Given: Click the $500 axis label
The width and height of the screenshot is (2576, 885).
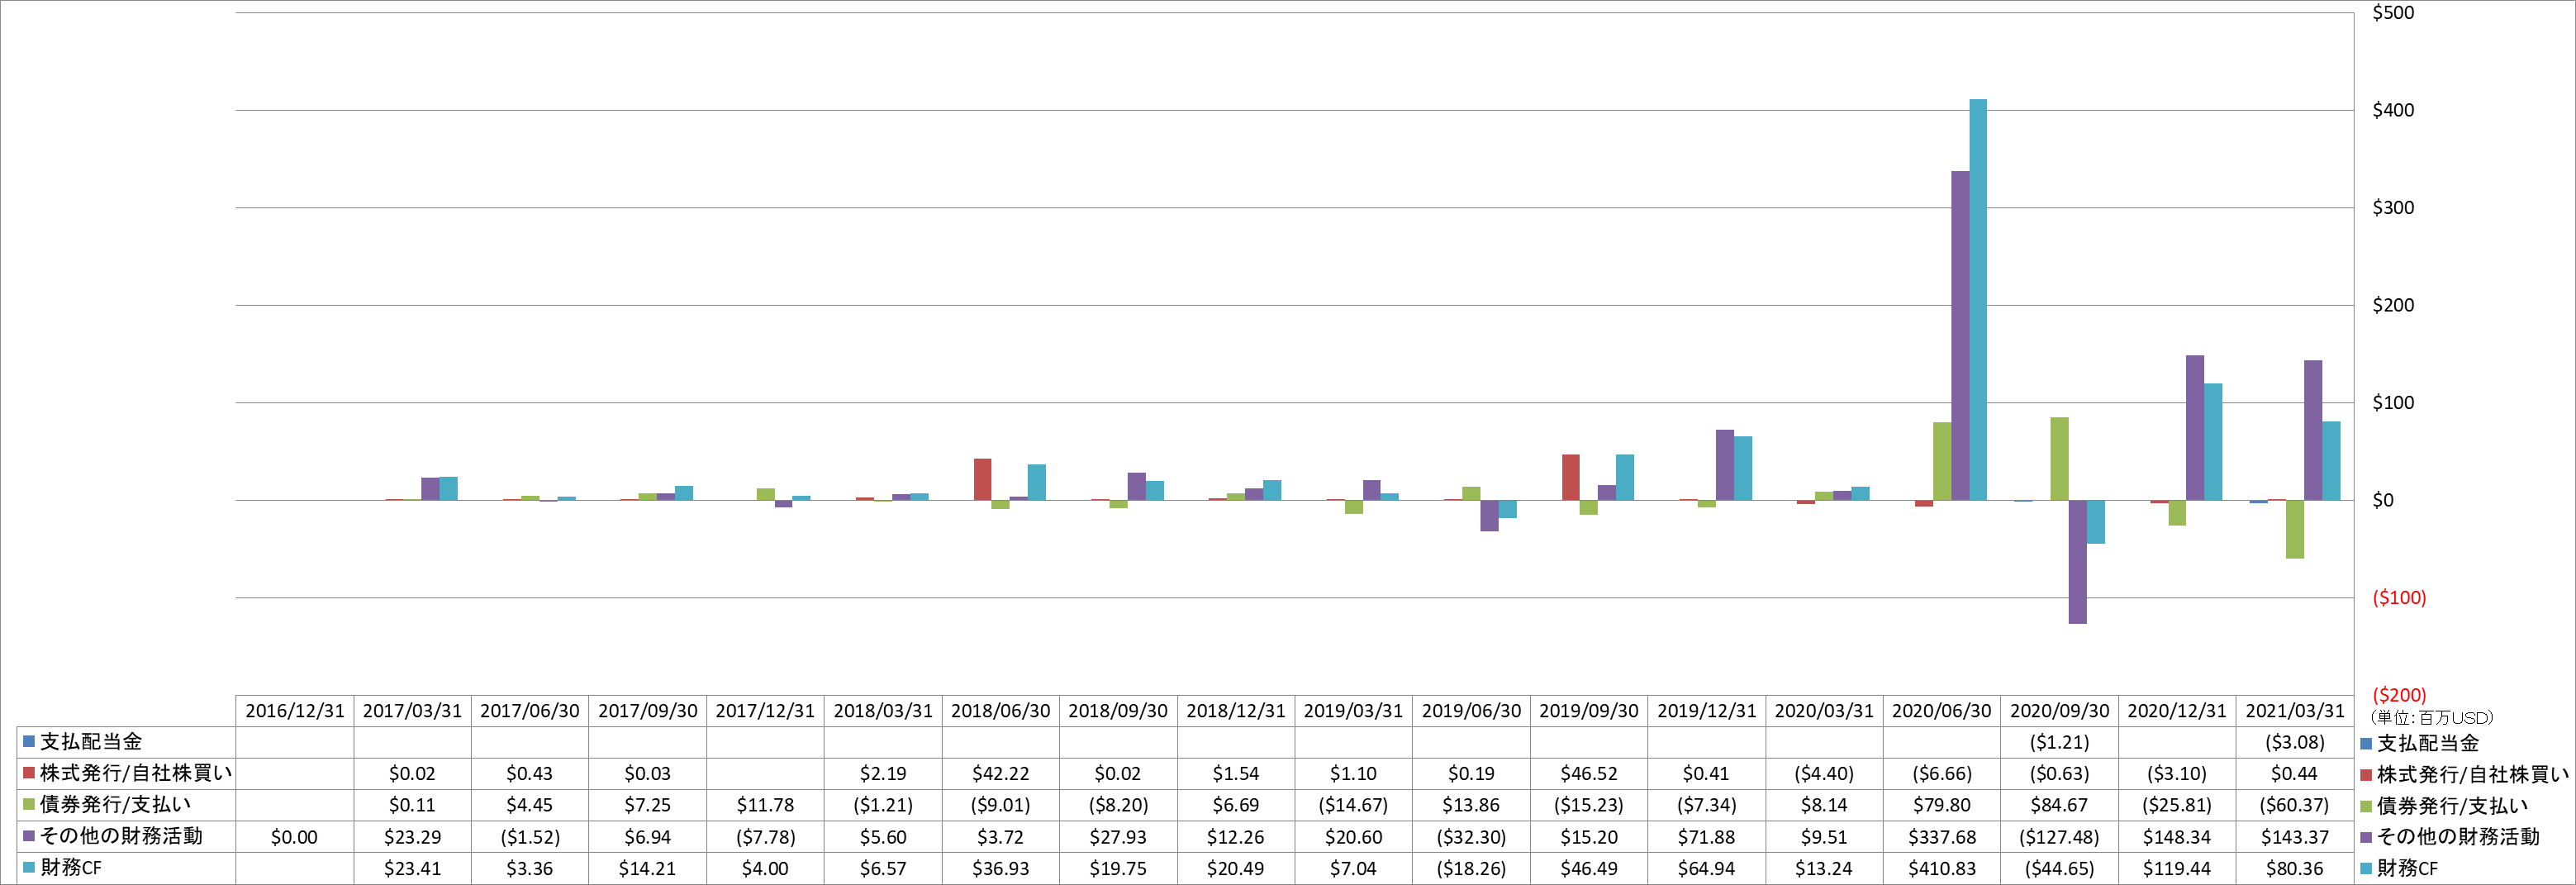Looking at the screenshot, I should 2393,13.
